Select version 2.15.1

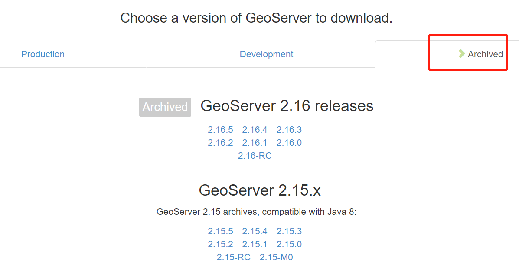pos(255,244)
